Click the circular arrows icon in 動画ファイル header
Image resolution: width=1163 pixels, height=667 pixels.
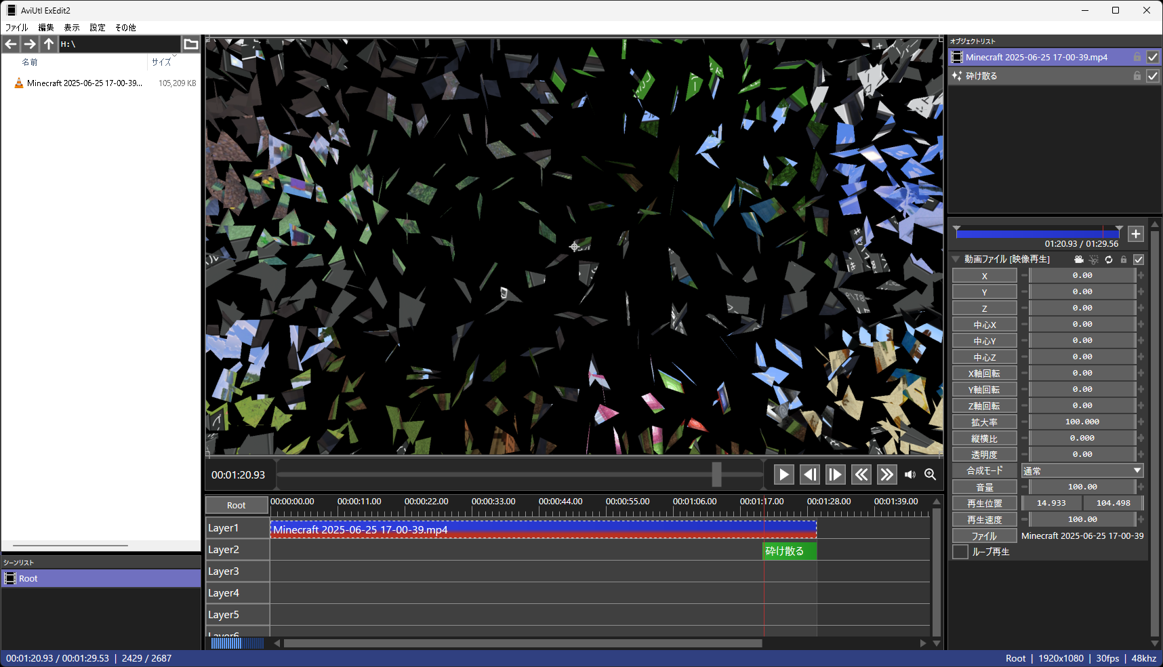coord(1109,260)
